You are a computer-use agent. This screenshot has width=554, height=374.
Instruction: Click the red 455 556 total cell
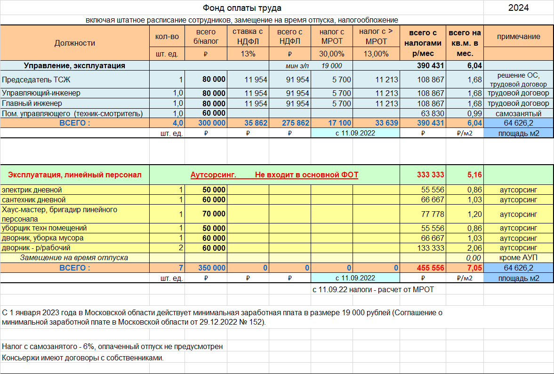[x=430, y=268]
